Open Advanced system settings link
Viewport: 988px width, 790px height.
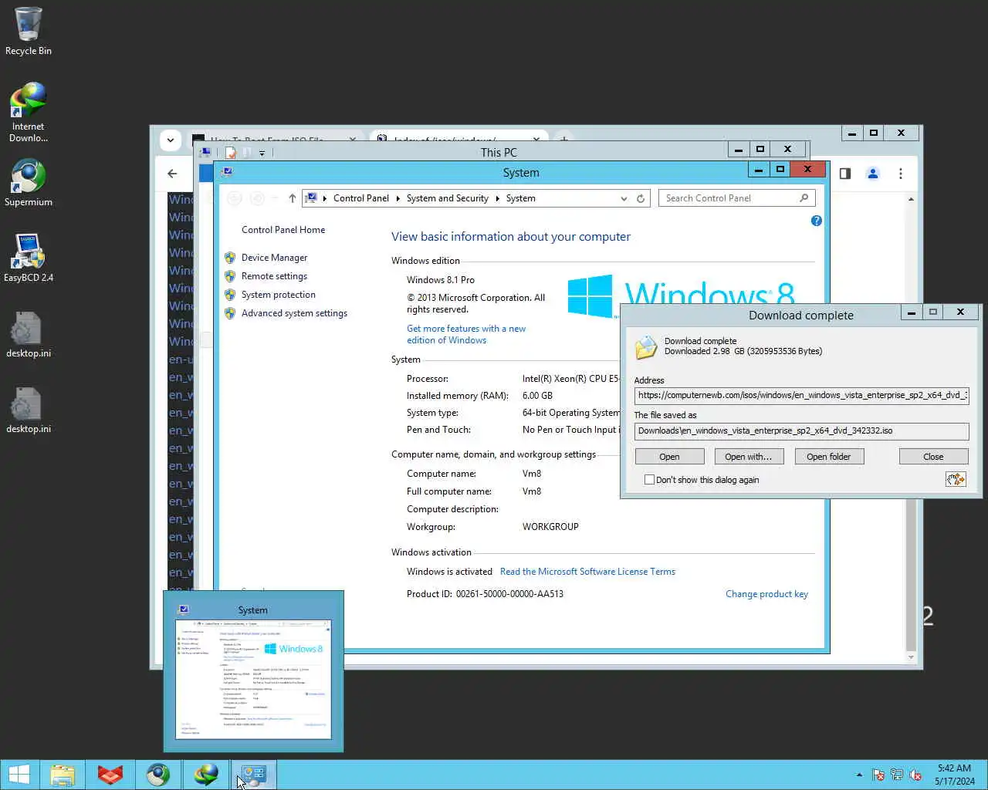[x=294, y=313]
